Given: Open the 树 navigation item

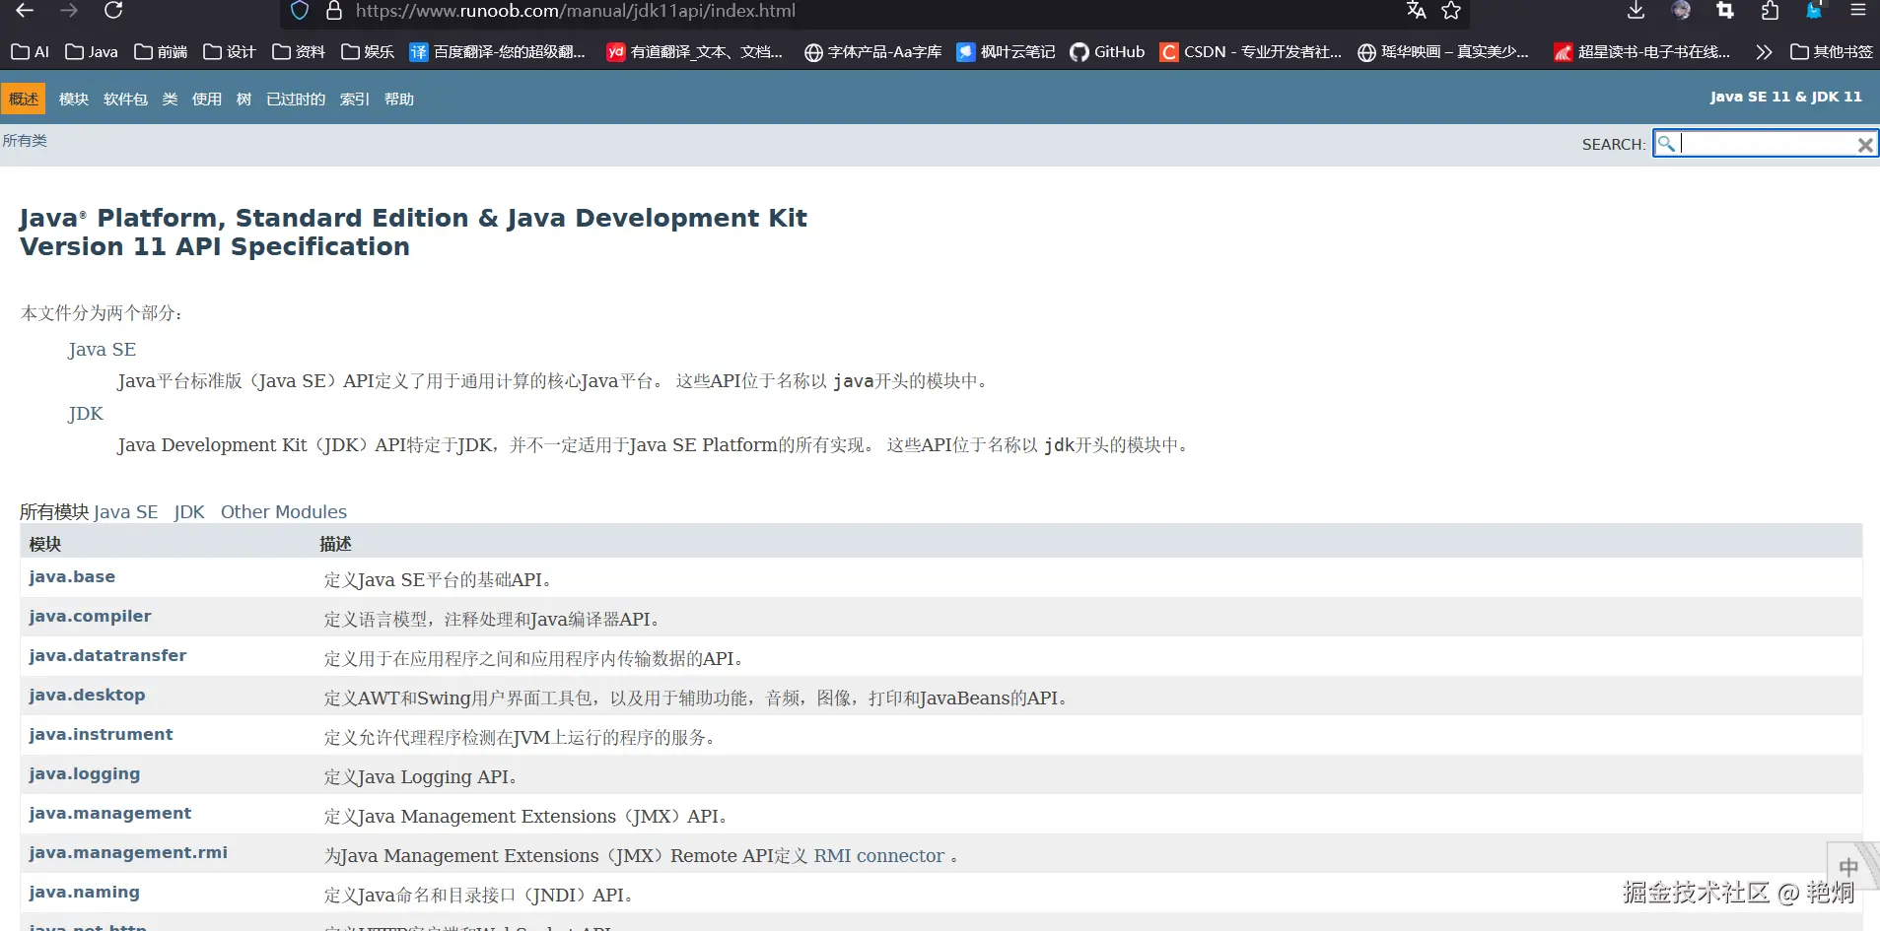Looking at the screenshot, I should pos(244,99).
